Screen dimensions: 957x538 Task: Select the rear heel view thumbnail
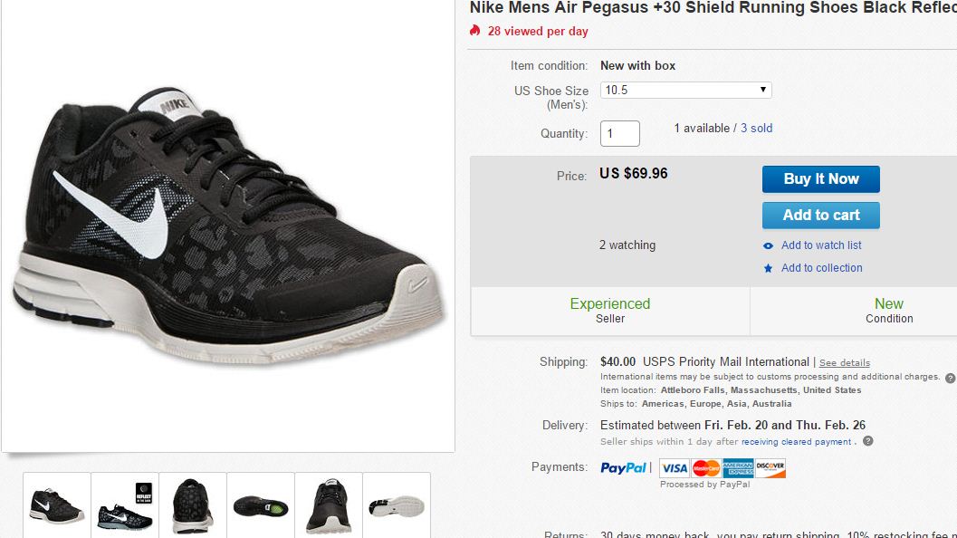[x=192, y=504]
